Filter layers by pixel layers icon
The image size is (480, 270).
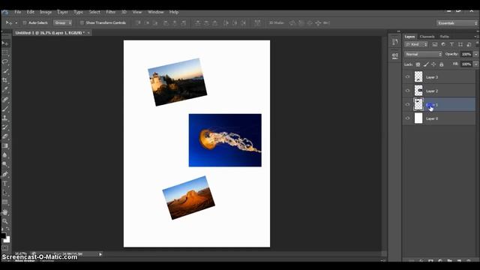coord(435,45)
